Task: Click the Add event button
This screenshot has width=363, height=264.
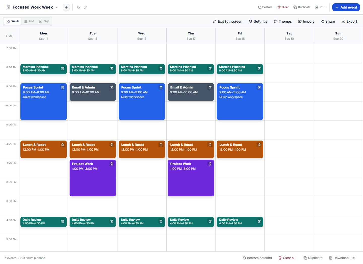Action: click(x=346, y=7)
